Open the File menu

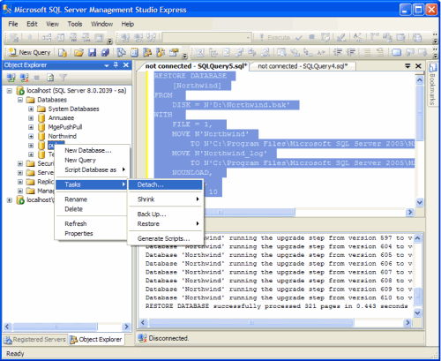click(x=13, y=24)
